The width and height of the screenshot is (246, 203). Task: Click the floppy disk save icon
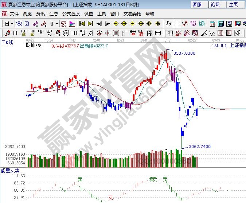tap(238, 24)
